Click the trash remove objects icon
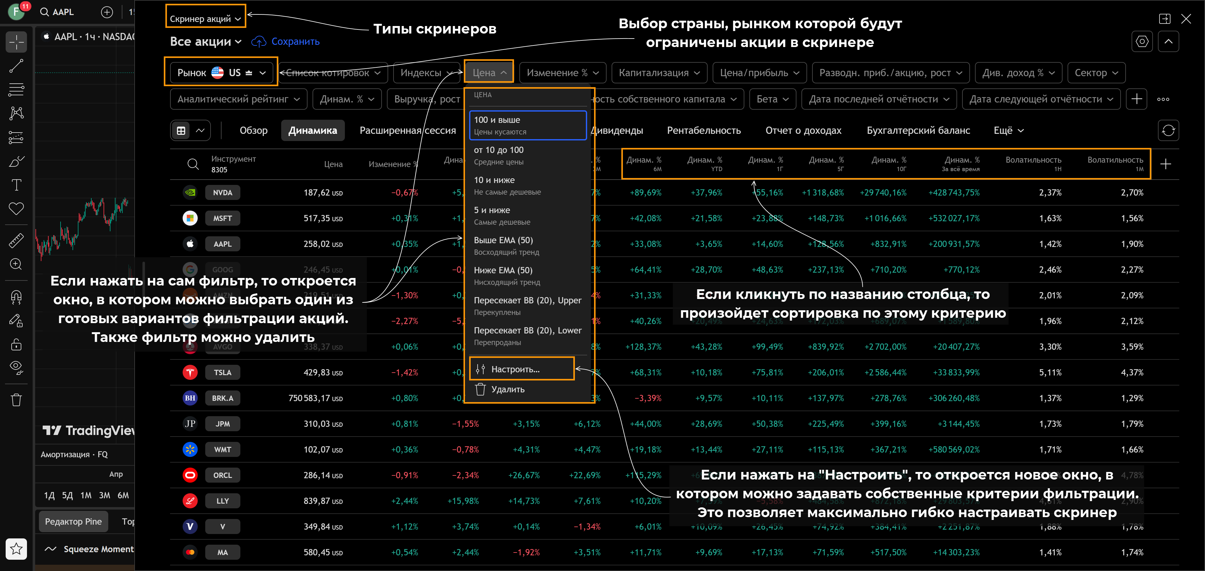The width and height of the screenshot is (1205, 571). tap(16, 400)
